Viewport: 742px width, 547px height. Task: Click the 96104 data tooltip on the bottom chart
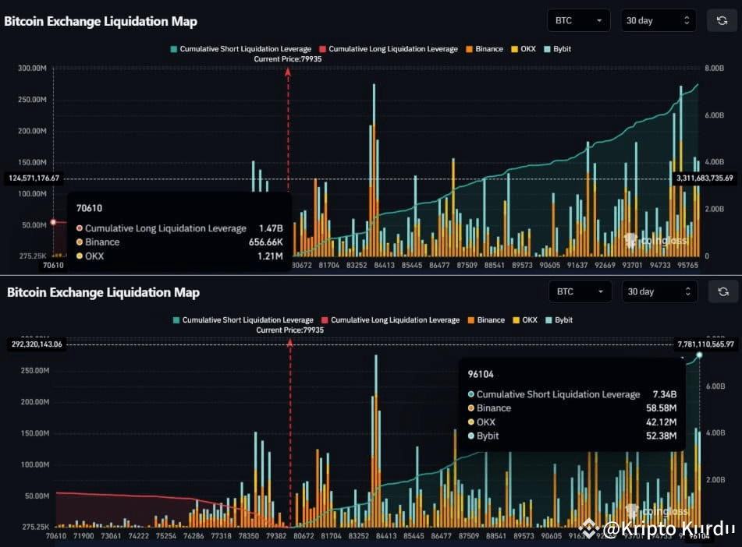click(x=573, y=404)
